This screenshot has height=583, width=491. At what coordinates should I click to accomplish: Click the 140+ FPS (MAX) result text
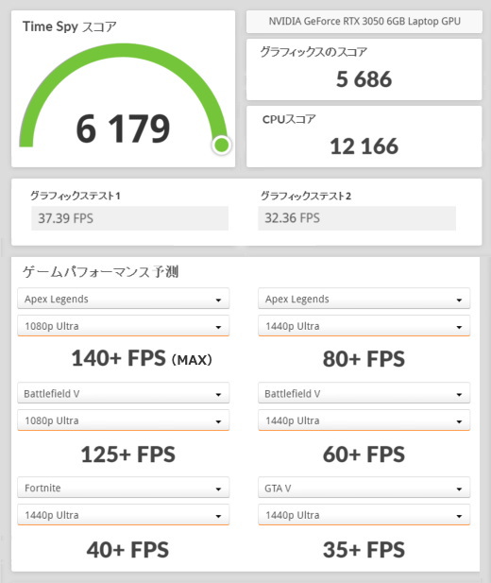[x=142, y=358]
